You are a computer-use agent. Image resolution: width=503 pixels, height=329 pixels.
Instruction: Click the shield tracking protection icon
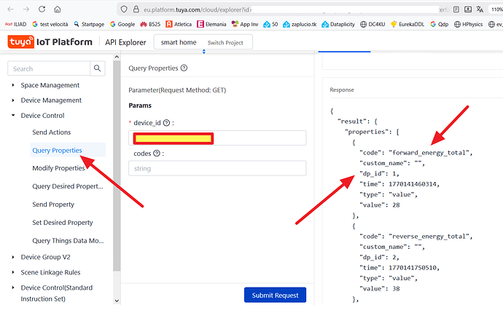coord(124,9)
